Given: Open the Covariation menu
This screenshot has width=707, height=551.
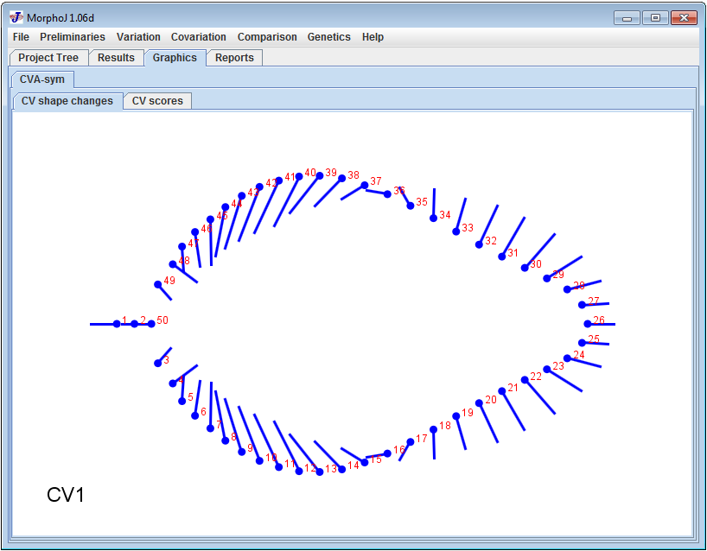Looking at the screenshot, I should 198,37.
